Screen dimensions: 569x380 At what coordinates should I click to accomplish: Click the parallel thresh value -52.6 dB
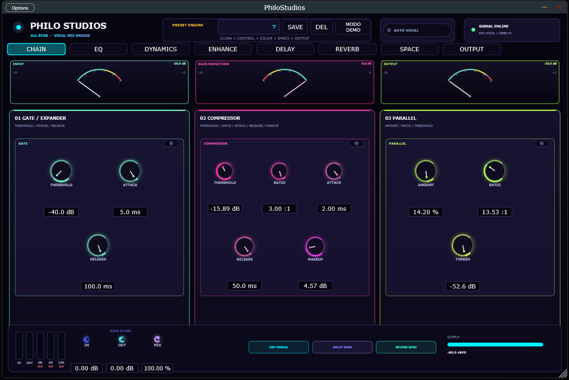coord(463,286)
